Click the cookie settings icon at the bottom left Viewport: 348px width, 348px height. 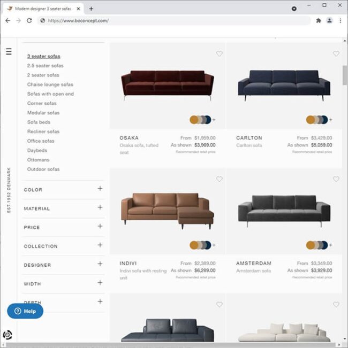pos(7,335)
